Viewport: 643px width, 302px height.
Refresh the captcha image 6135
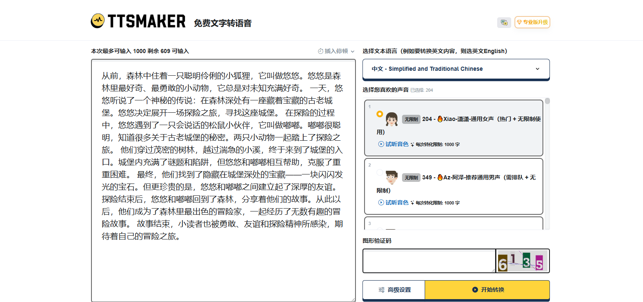522,261
